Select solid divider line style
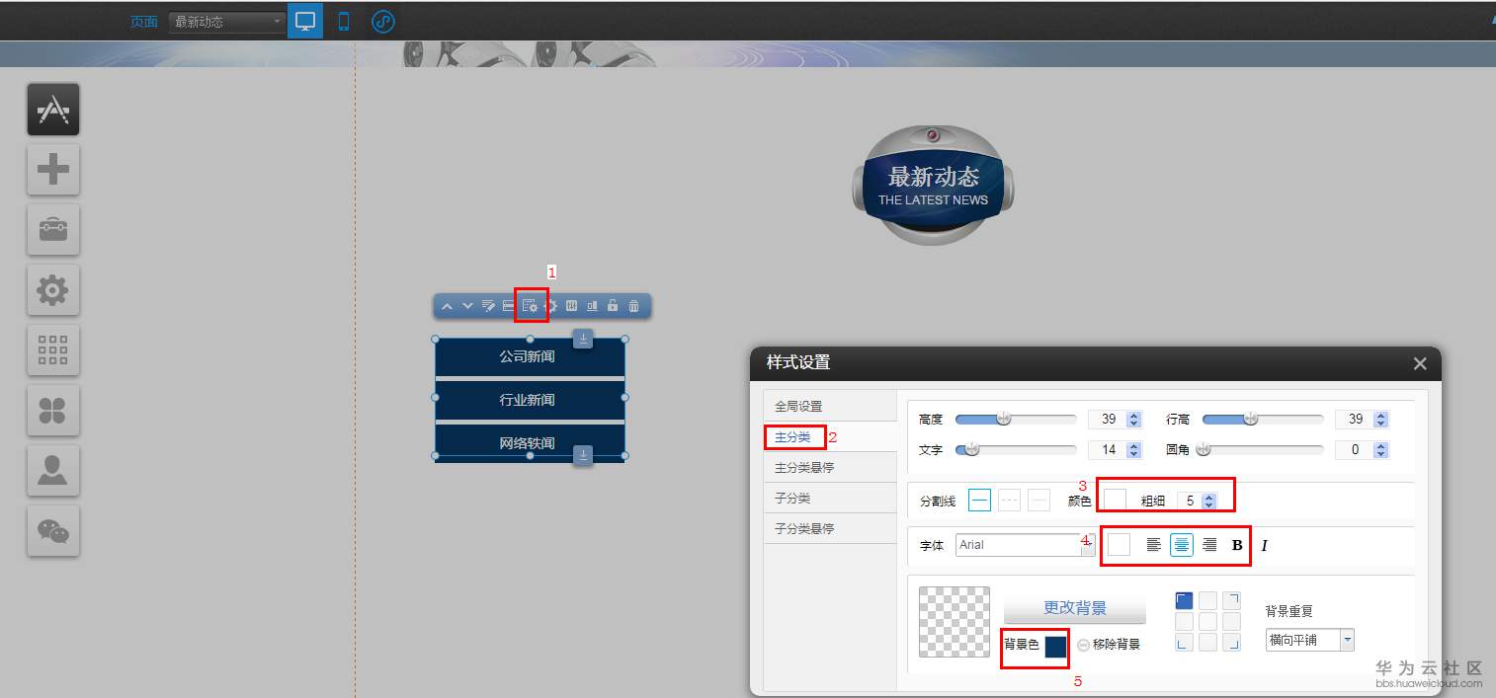This screenshot has width=1496, height=698. pos(980,501)
